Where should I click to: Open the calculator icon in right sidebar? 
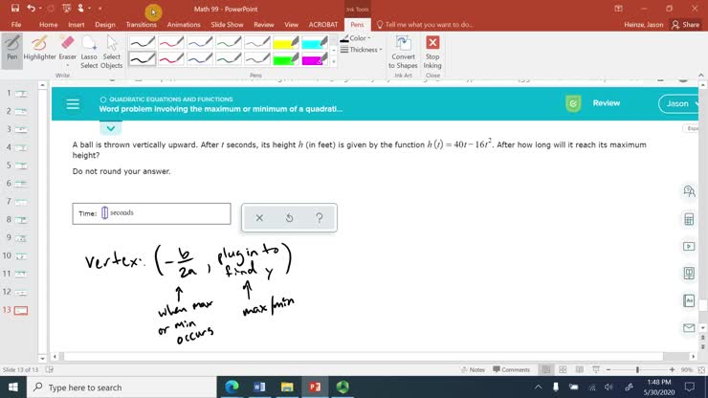pos(689,219)
